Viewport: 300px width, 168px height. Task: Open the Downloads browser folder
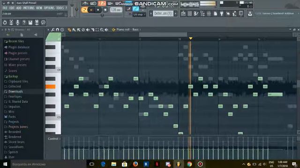14,91
